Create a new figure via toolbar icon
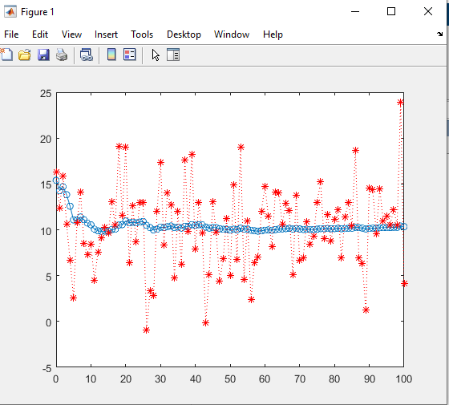 click(x=6, y=55)
